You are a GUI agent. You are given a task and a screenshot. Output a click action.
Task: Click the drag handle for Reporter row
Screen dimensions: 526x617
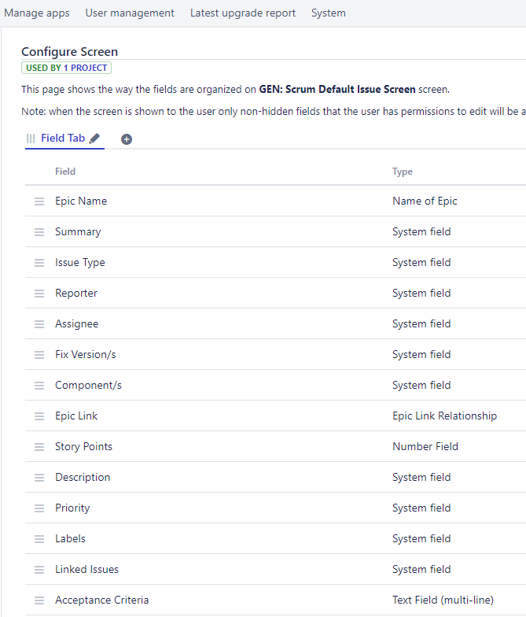tap(39, 294)
